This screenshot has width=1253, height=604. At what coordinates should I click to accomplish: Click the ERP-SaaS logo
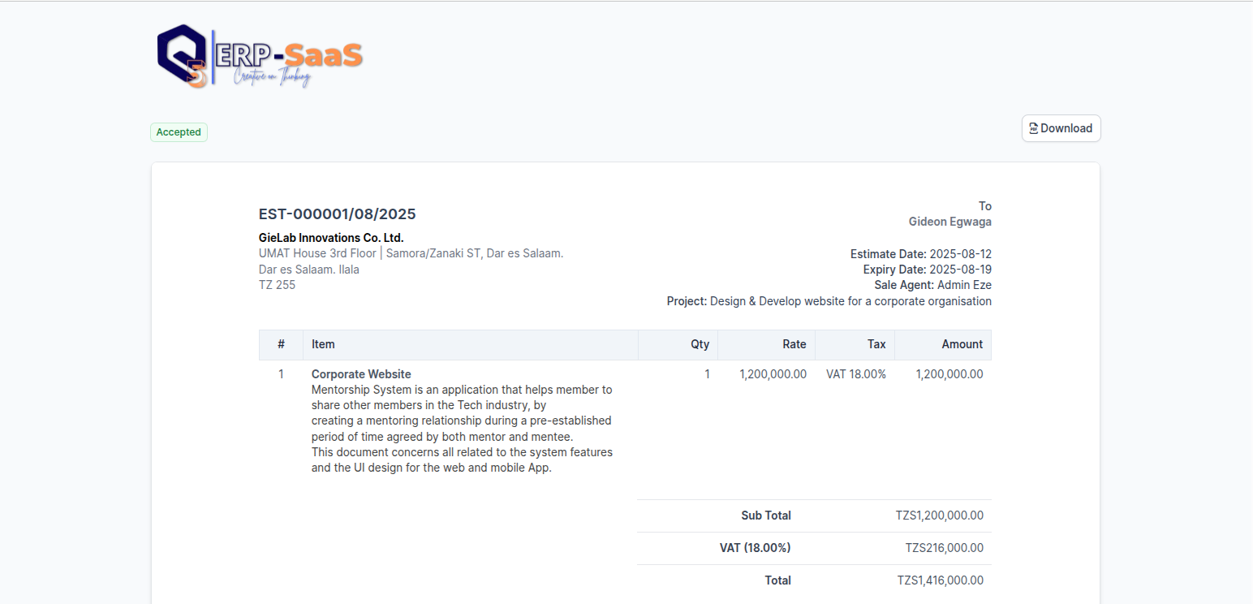tap(260, 55)
